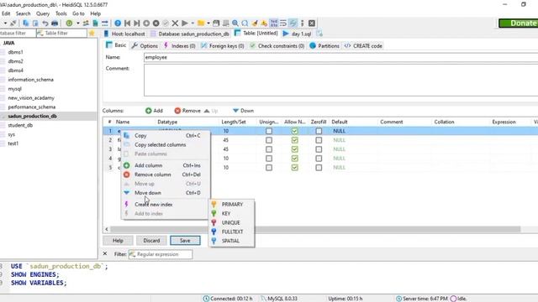Click the Save button
Image resolution: width=538 pixels, height=302 pixels.
(185, 241)
